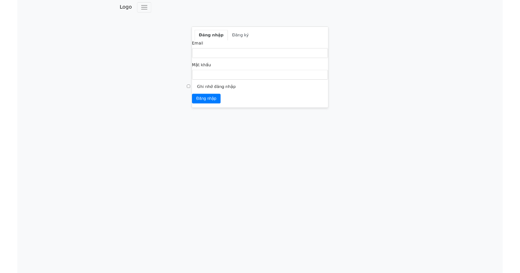Click the Logo in the header
The width and height of the screenshot is (520, 273).
click(126, 7)
